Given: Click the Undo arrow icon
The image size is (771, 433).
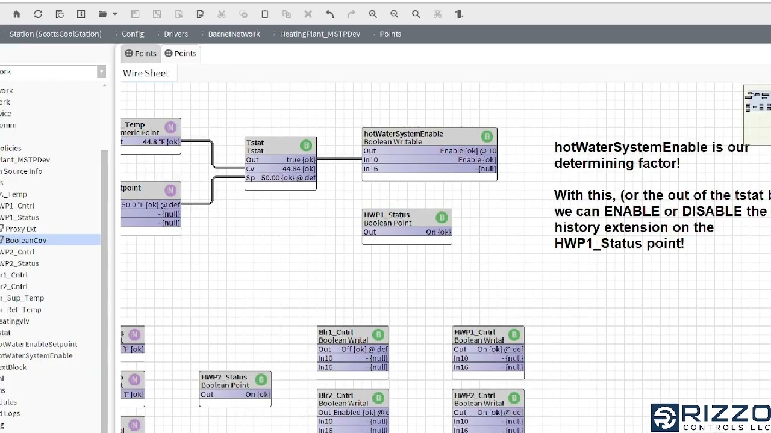Looking at the screenshot, I should pyautogui.click(x=329, y=14).
